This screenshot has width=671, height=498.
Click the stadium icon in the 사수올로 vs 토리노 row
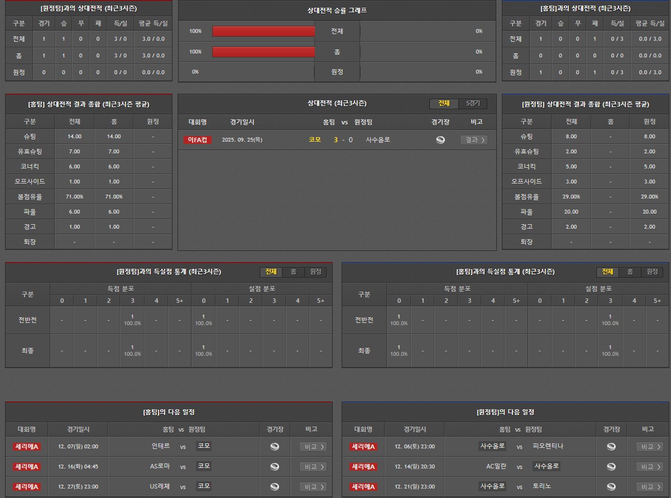pyautogui.click(x=611, y=486)
